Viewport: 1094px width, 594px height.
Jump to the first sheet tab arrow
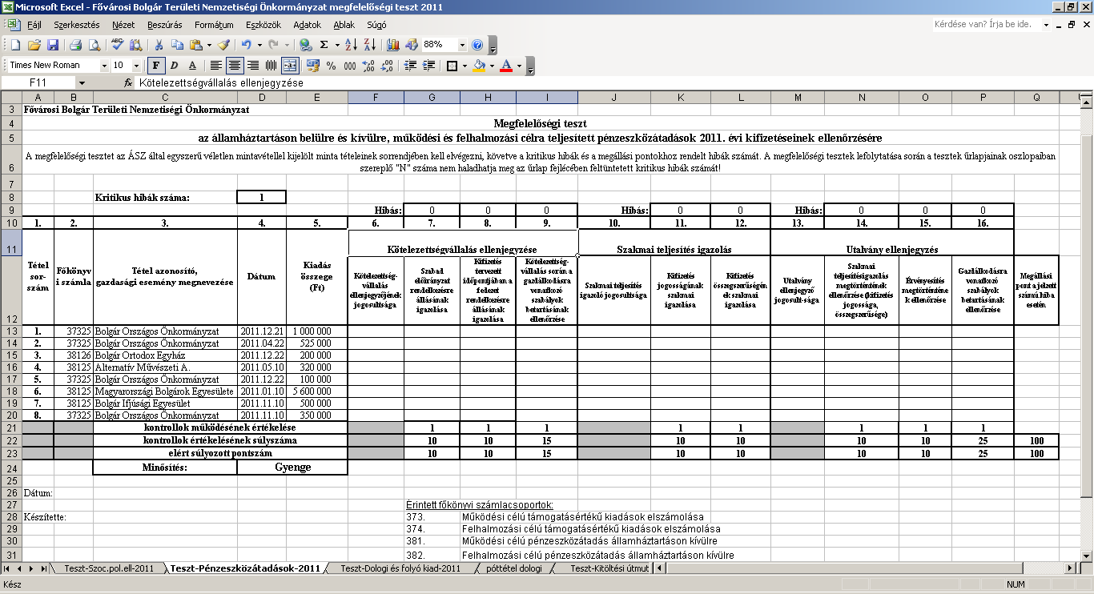[8, 568]
